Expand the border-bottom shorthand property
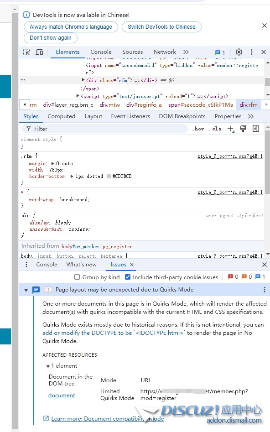The width and height of the screenshot is (270, 432). (x=72, y=177)
